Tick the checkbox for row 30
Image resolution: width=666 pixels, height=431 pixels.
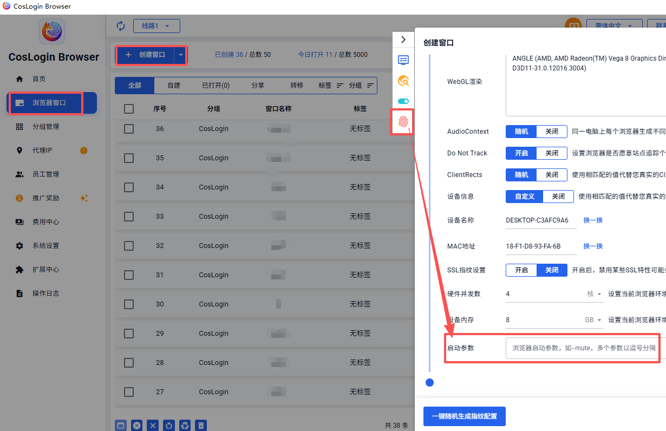coord(129,304)
